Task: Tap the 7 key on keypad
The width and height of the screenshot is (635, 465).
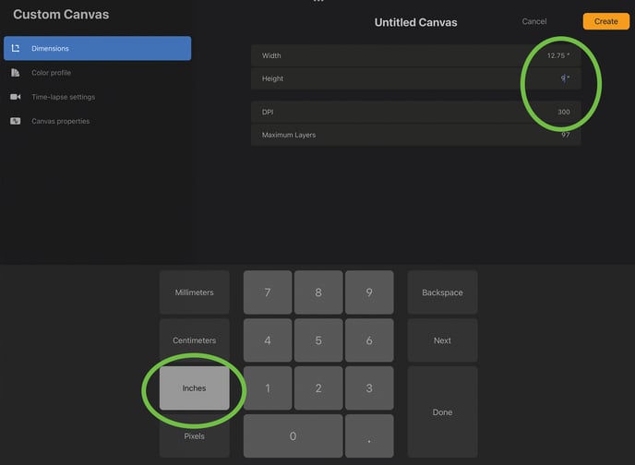Action: (268, 292)
